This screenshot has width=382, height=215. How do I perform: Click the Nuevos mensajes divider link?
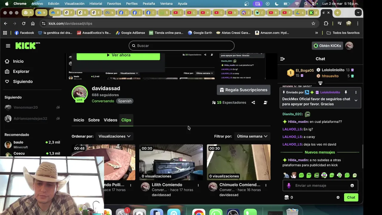pos(320,152)
